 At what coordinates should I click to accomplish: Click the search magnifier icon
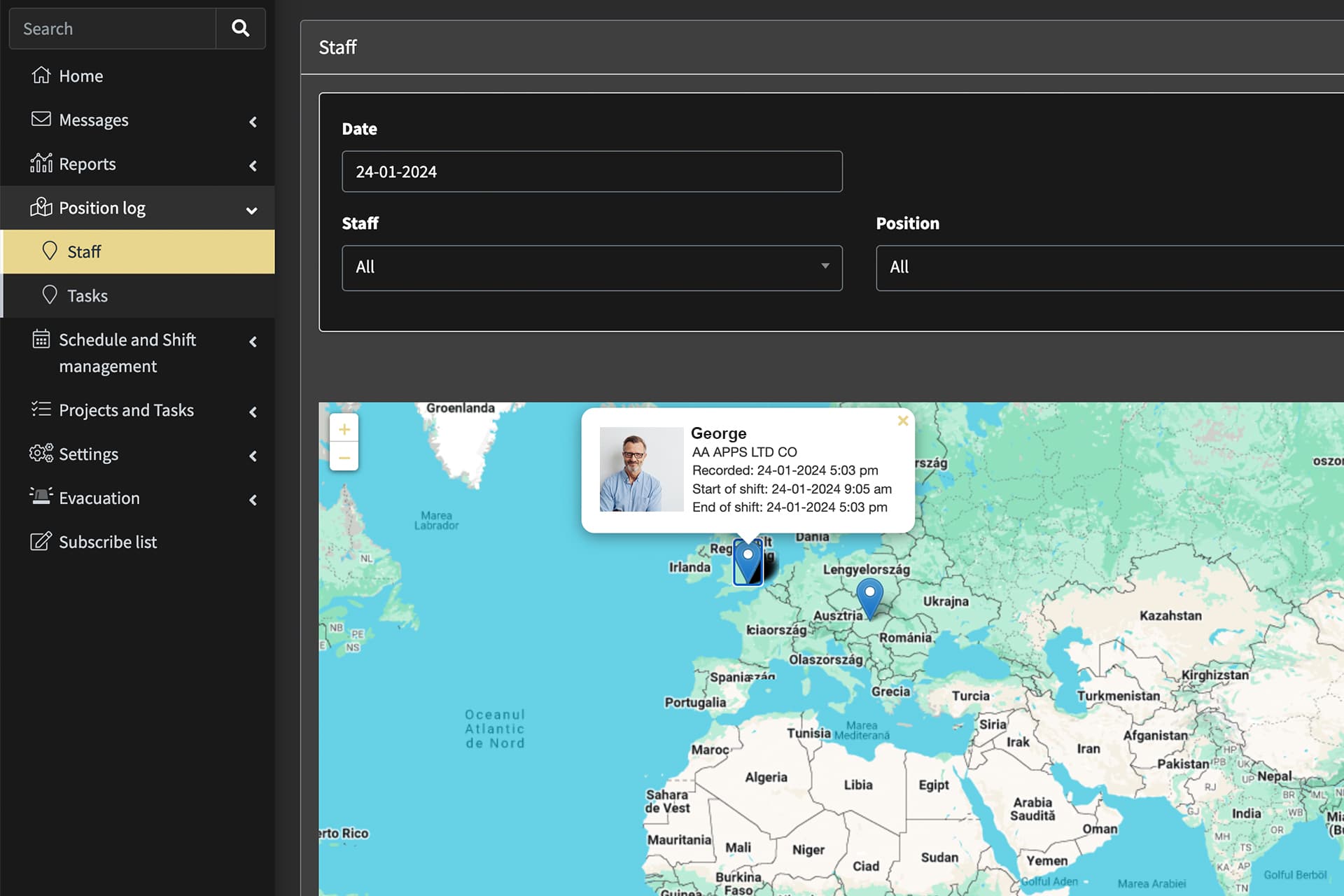pyautogui.click(x=240, y=29)
